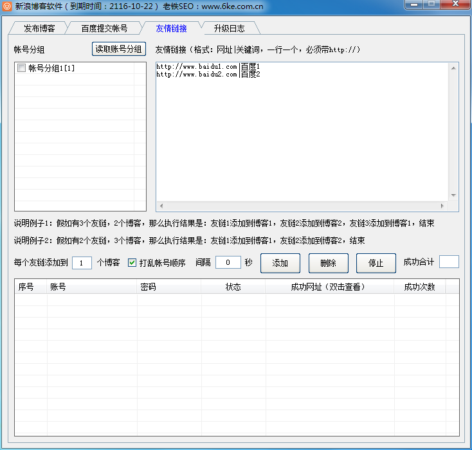The height and width of the screenshot is (450, 472).
Task: Click the 成功合计 total field
Action: coord(449,262)
